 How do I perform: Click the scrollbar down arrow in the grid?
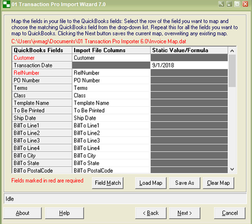(x=232, y=169)
